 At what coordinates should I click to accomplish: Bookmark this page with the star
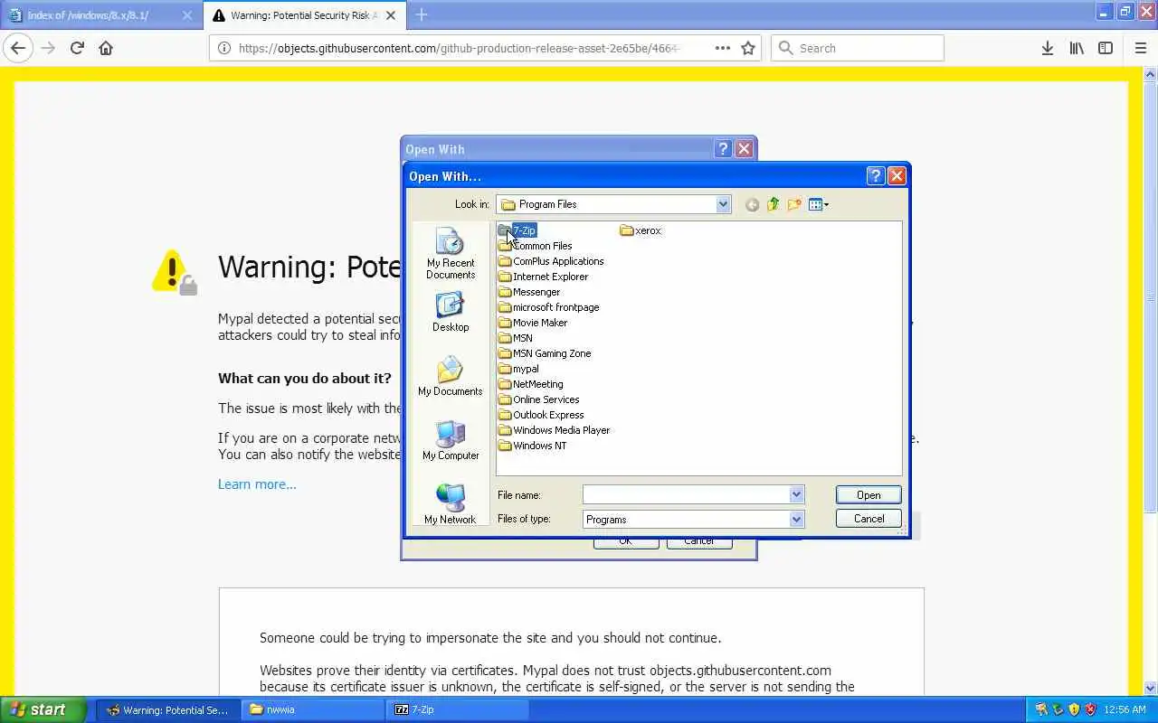(748, 48)
